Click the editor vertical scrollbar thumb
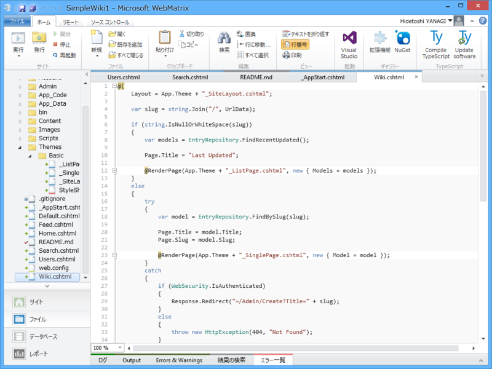Image resolution: width=492 pixels, height=369 pixels. 483,146
